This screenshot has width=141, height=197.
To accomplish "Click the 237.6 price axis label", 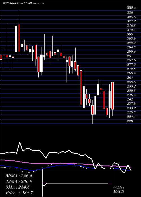I will [x=131, y=104].
